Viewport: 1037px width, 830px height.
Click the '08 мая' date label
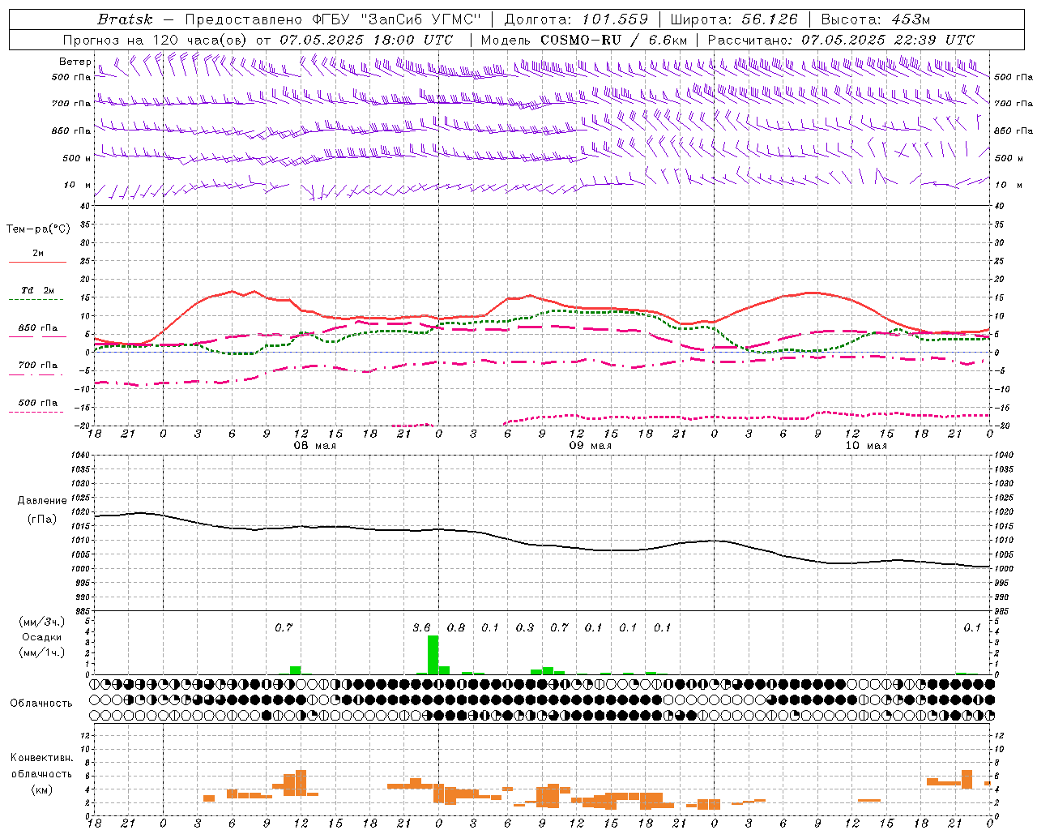[314, 446]
